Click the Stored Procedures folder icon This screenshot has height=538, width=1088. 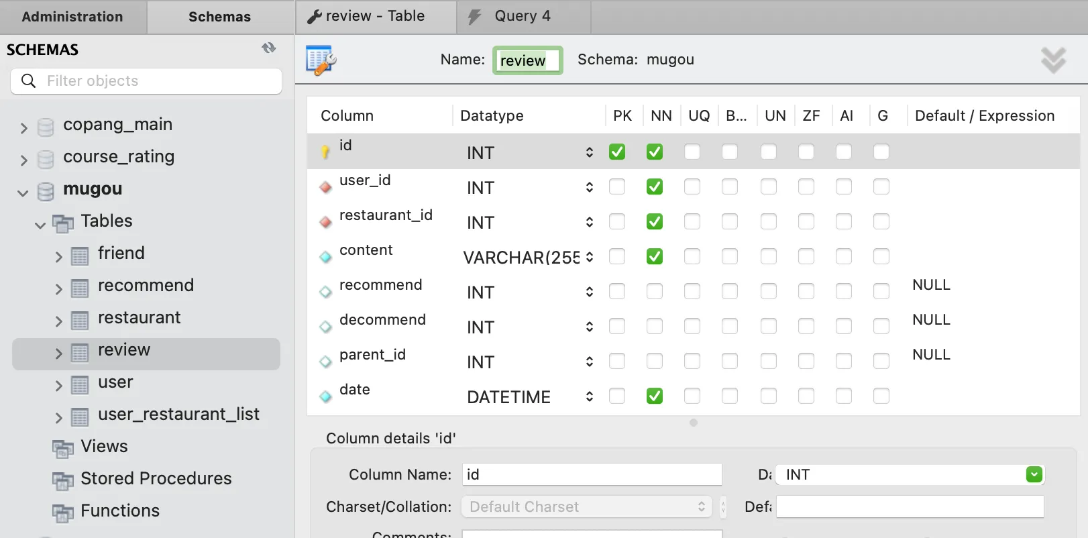tap(63, 480)
